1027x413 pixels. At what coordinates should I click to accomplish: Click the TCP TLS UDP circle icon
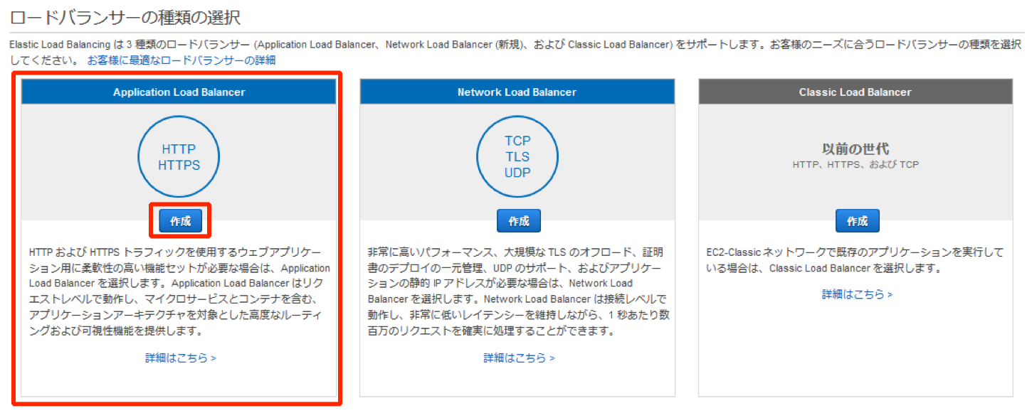pos(517,156)
